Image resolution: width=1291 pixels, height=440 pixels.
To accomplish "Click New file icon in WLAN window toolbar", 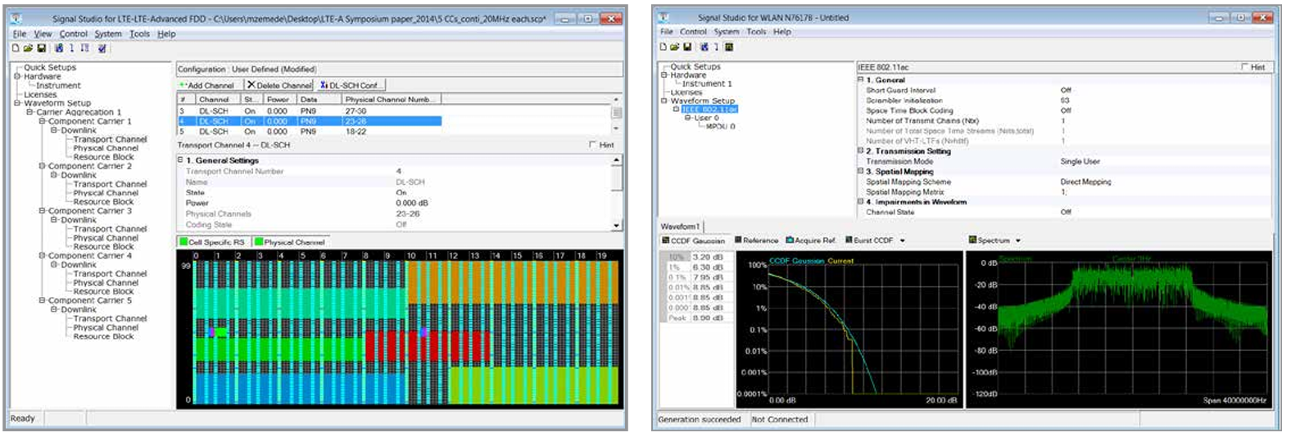I will click(664, 47).
